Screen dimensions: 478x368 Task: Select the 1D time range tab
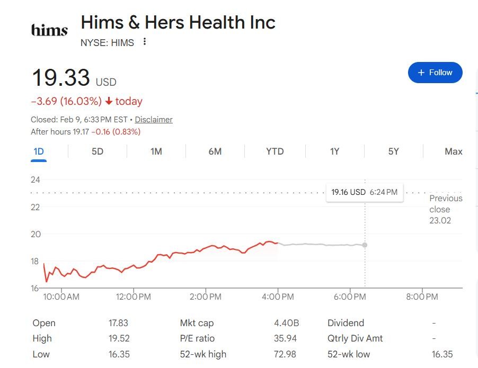pos(39,151)
